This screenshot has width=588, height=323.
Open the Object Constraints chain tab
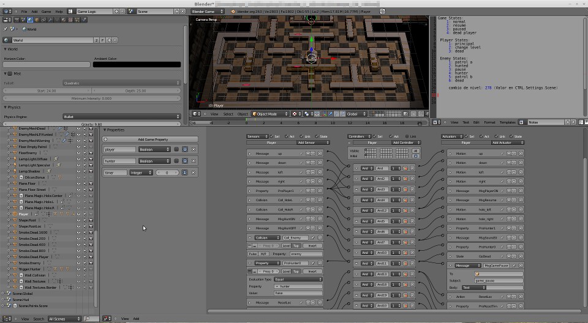(43, 20)
